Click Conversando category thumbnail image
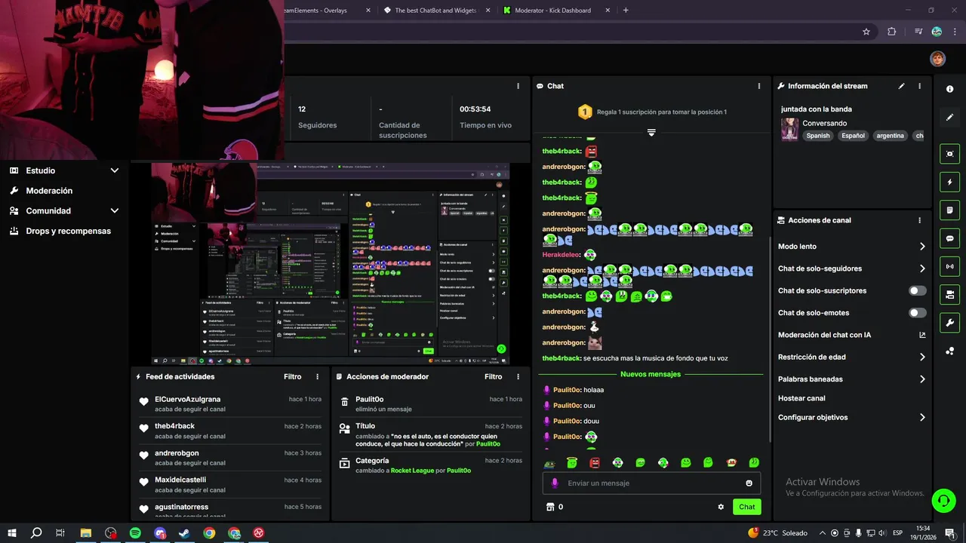Screen dimensions: 966x543 point(789,129)
